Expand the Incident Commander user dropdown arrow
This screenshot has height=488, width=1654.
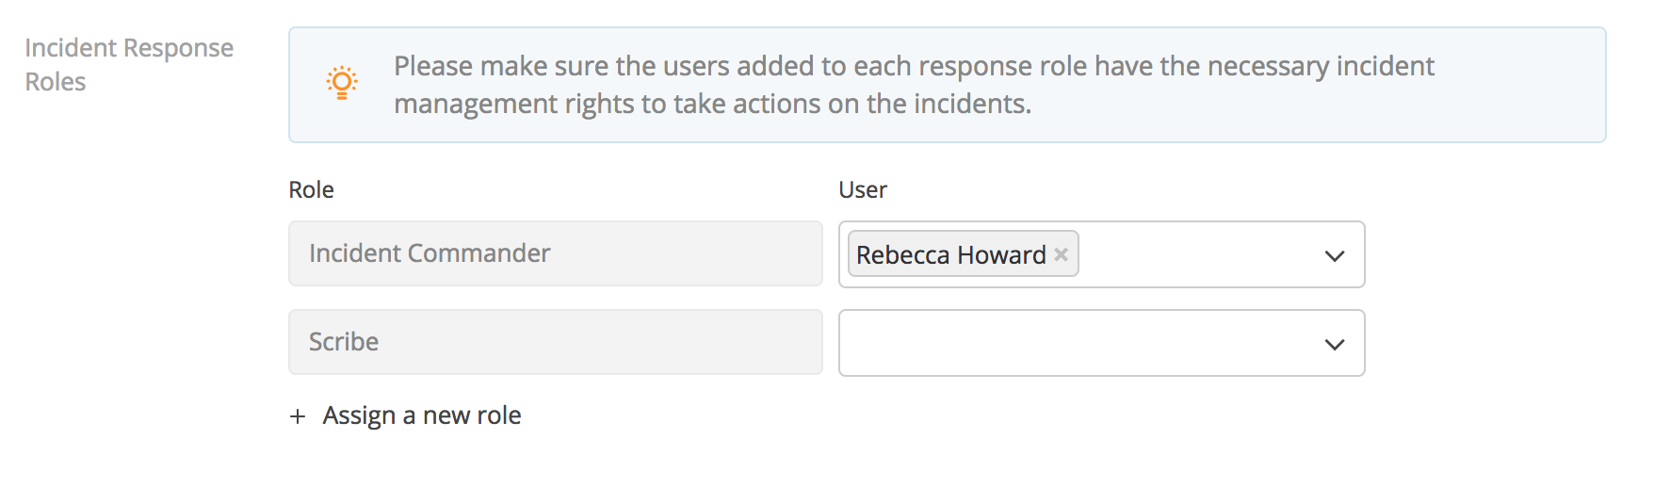(x=1334, y=255)
